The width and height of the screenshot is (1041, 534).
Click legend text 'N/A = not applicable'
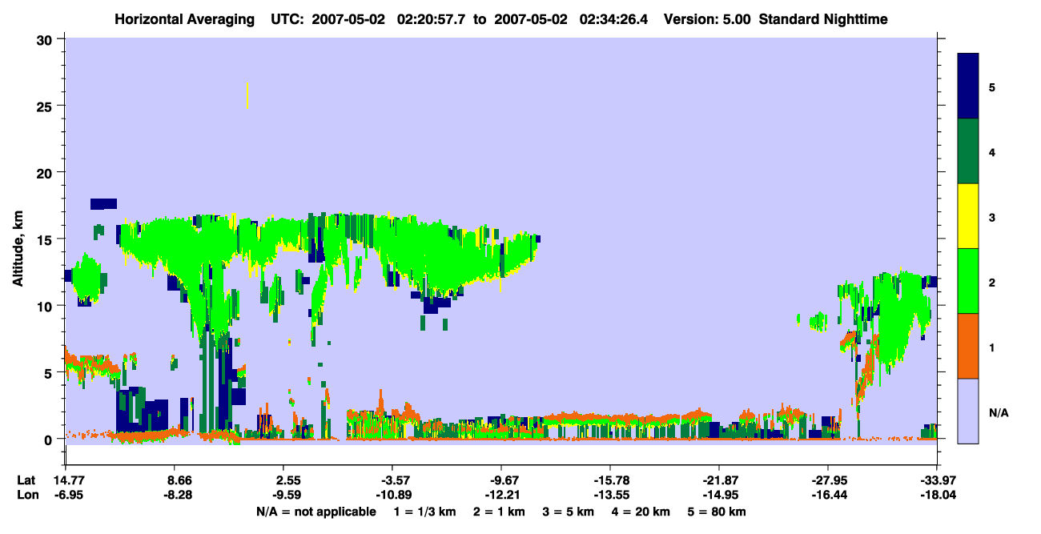click(316, 511)
